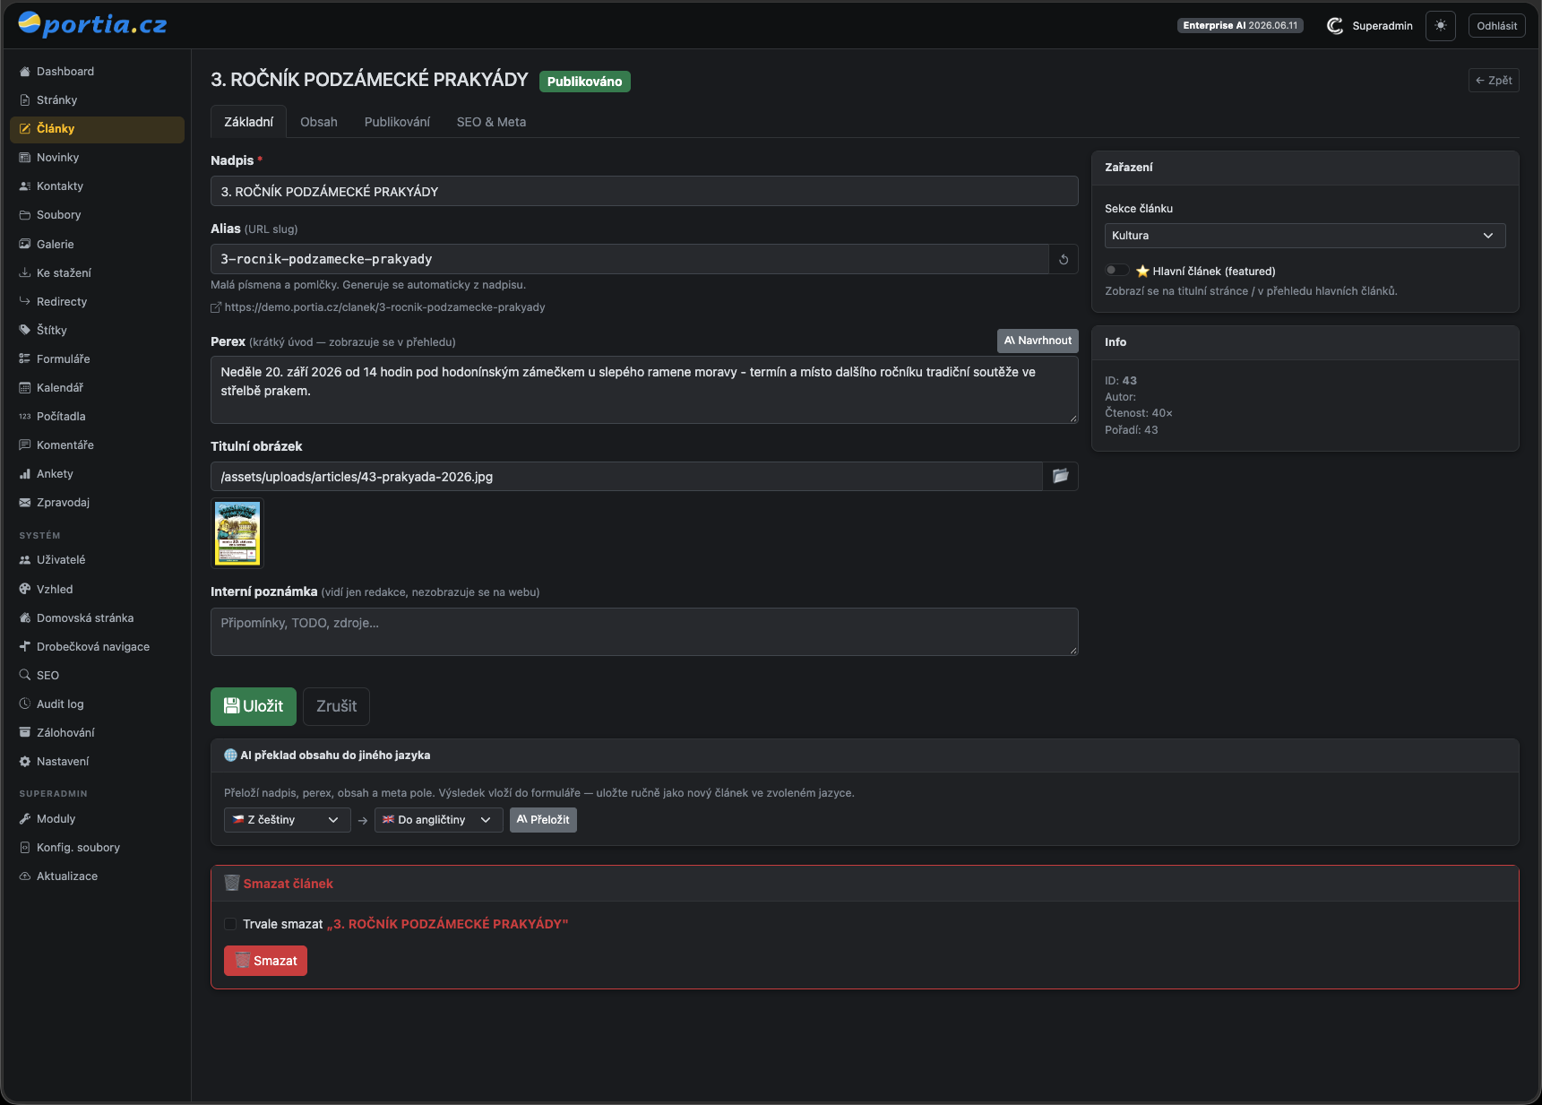Image resolution: width=1542 pixels, height=1105 pixels.
Task: Open file browser for title image
Action: pos(1061,476)
